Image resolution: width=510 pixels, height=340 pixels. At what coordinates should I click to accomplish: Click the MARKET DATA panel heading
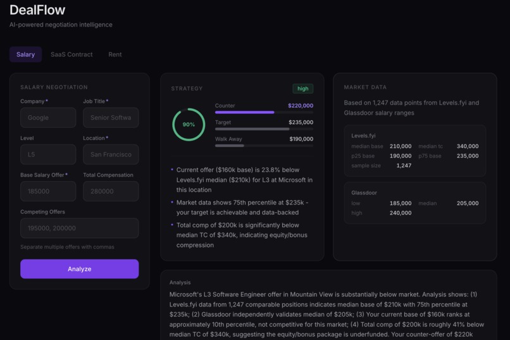(365, 87)
